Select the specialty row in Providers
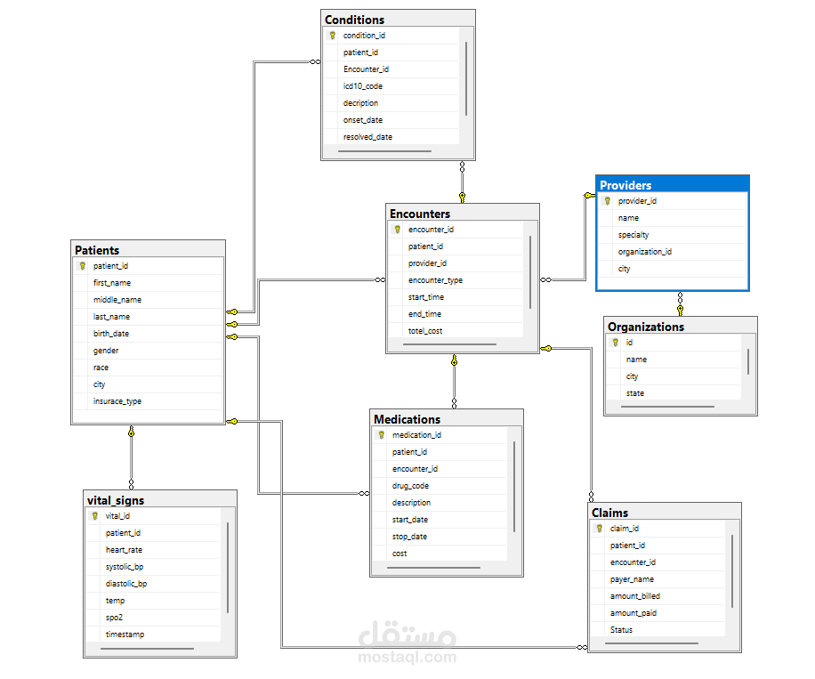The height and width of the screenshot is (679, 815). click(634, 234)
